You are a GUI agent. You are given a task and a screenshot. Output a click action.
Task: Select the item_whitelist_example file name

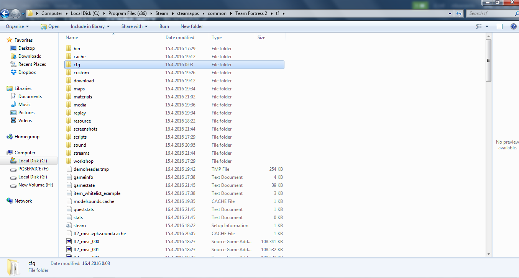(x=97, y=193)
